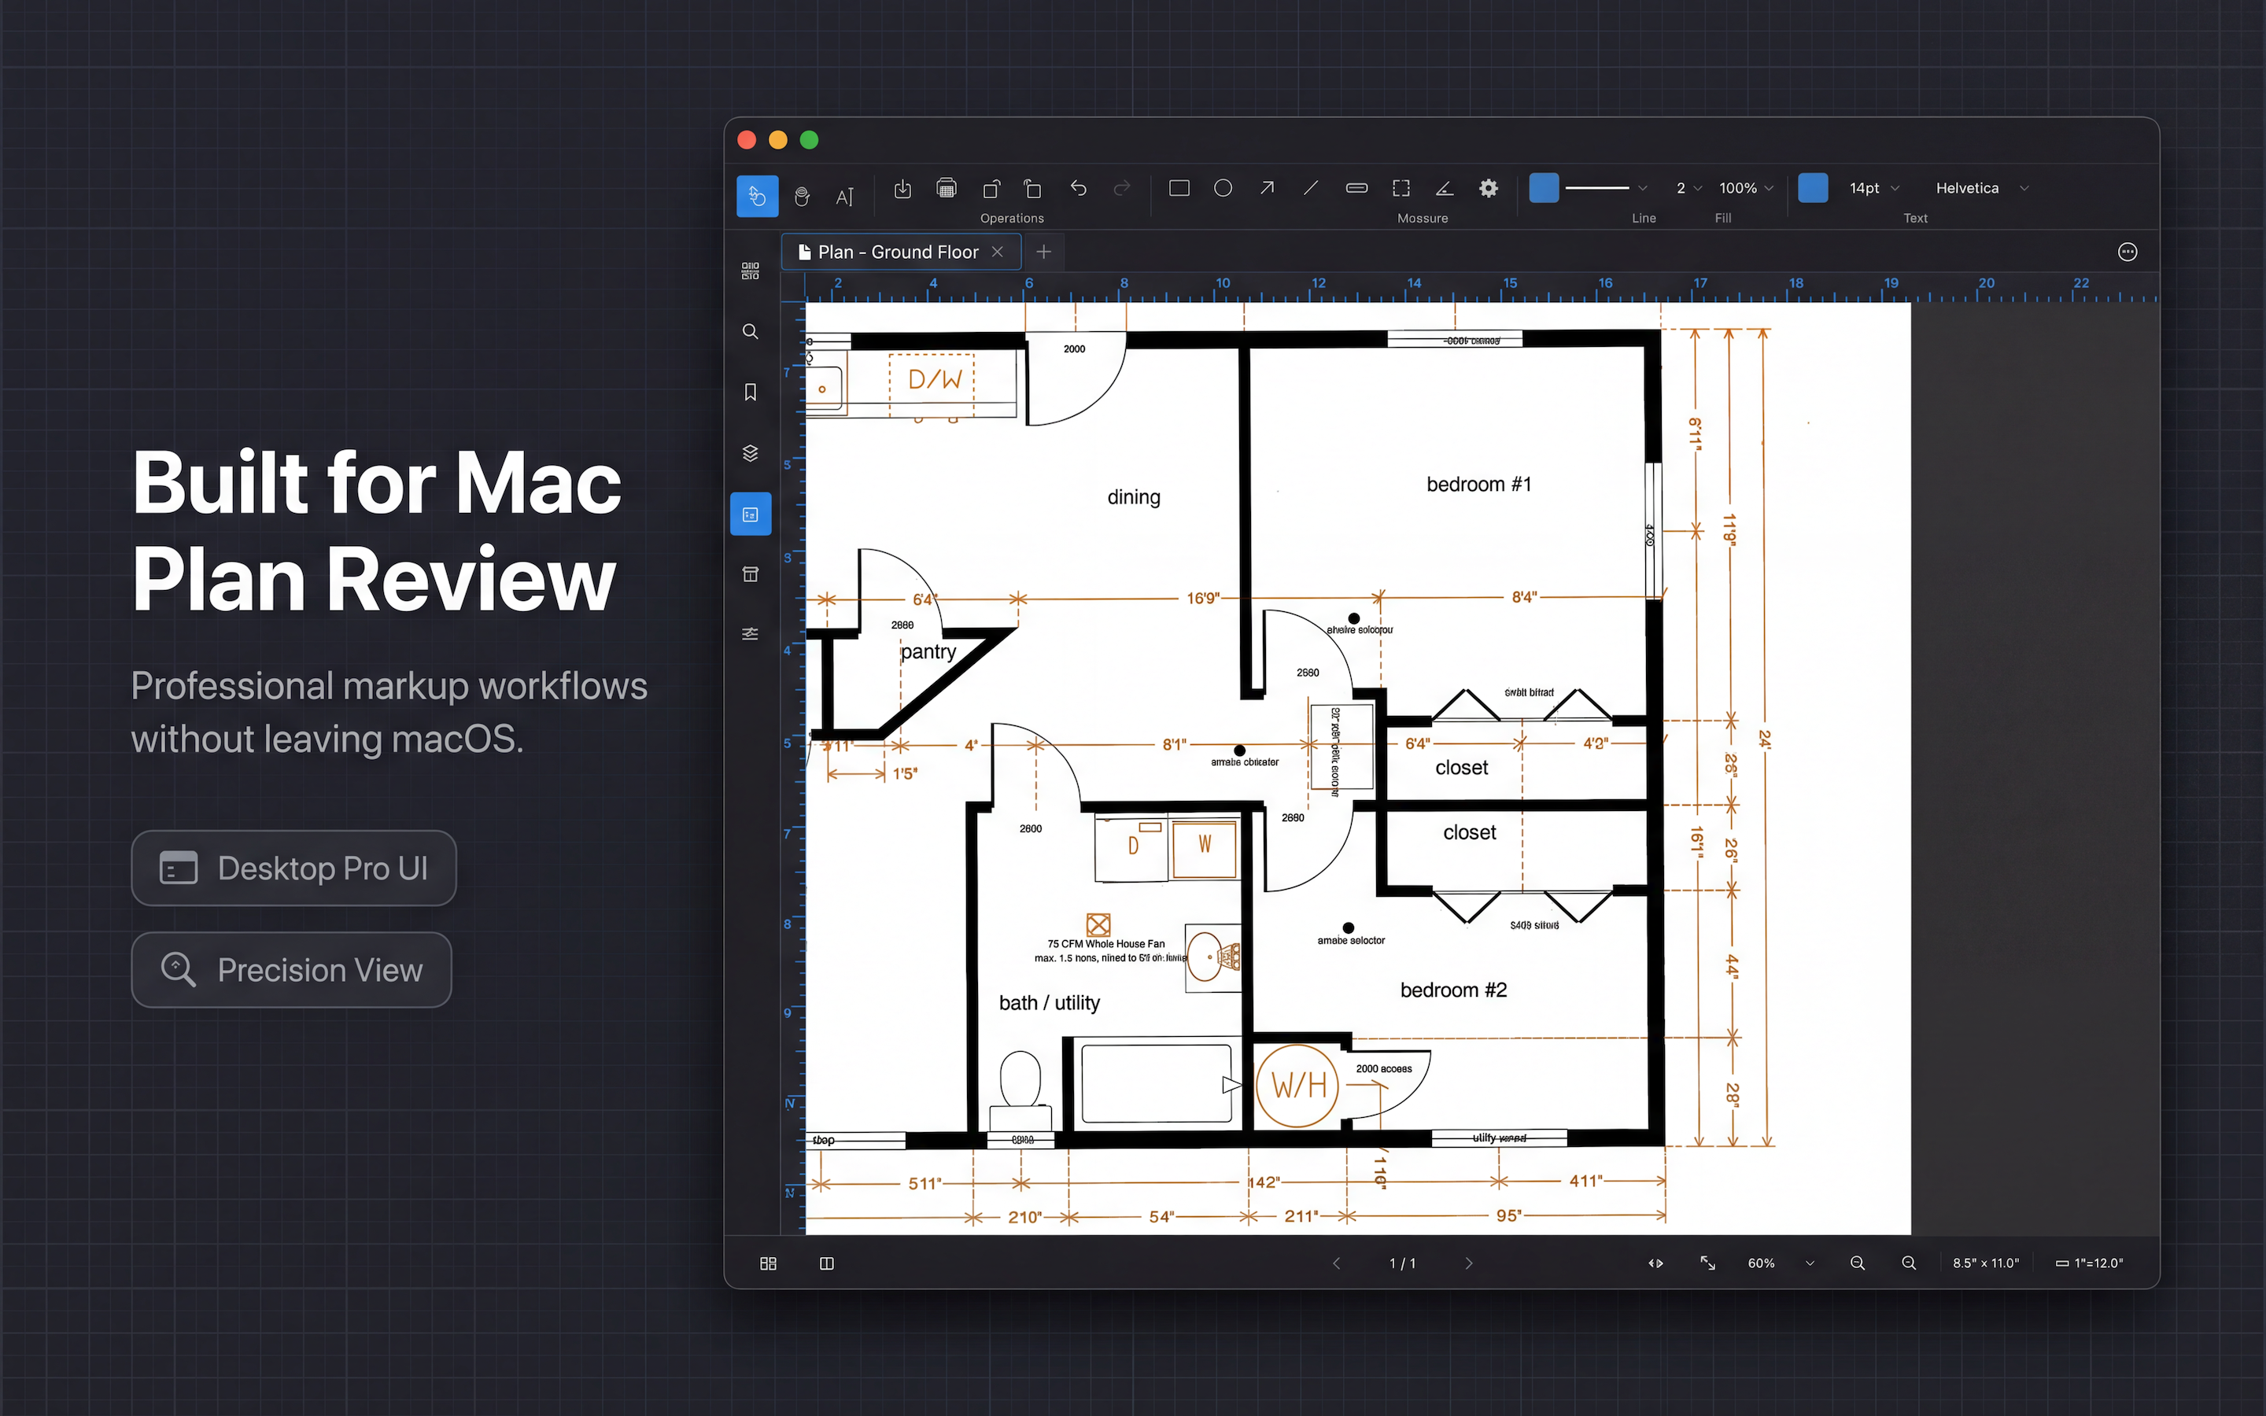Click the Precision View button
2266x1416 pixels.
click(291, 970)
